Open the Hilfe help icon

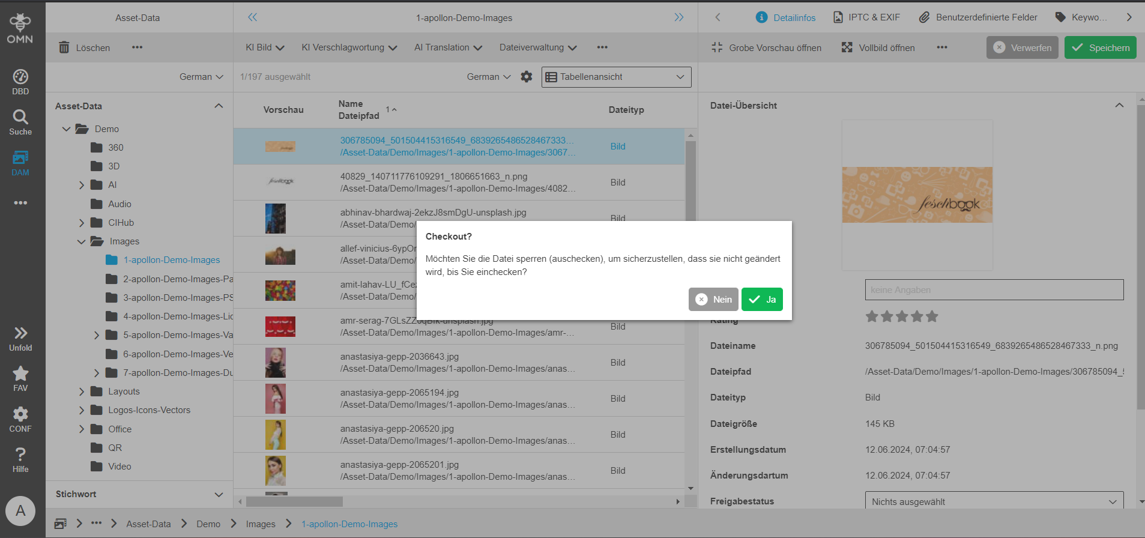pos(20,460)
